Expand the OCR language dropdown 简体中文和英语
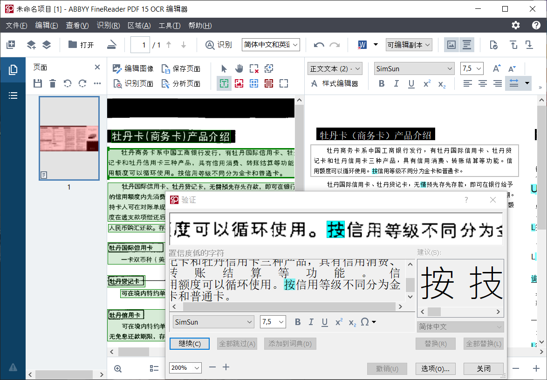The image size is (547, 380). (x=271, y=45)
